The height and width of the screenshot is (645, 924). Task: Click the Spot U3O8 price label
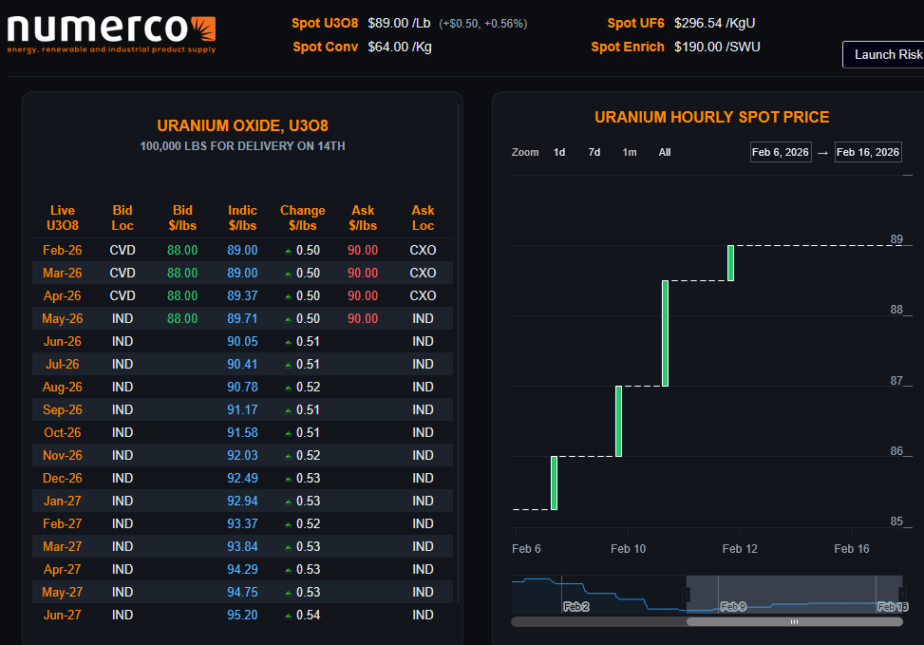tap(325, 23)
